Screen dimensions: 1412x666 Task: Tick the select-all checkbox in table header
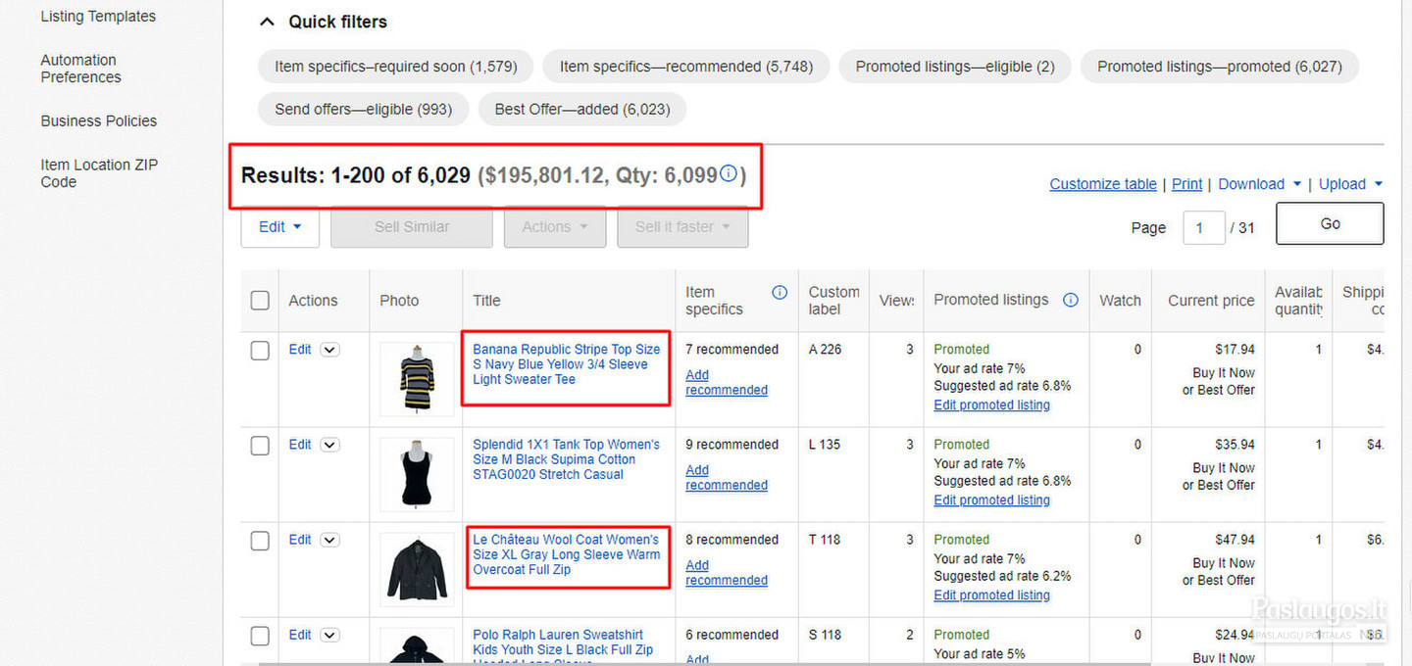260,301
